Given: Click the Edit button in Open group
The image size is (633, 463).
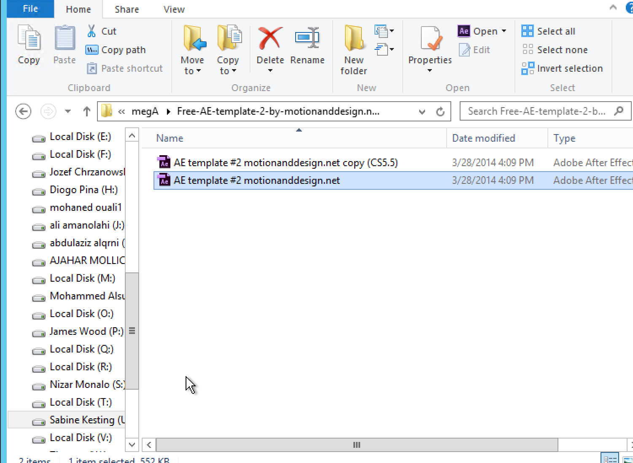Looking at the screenshot, I should pos(474,50).
